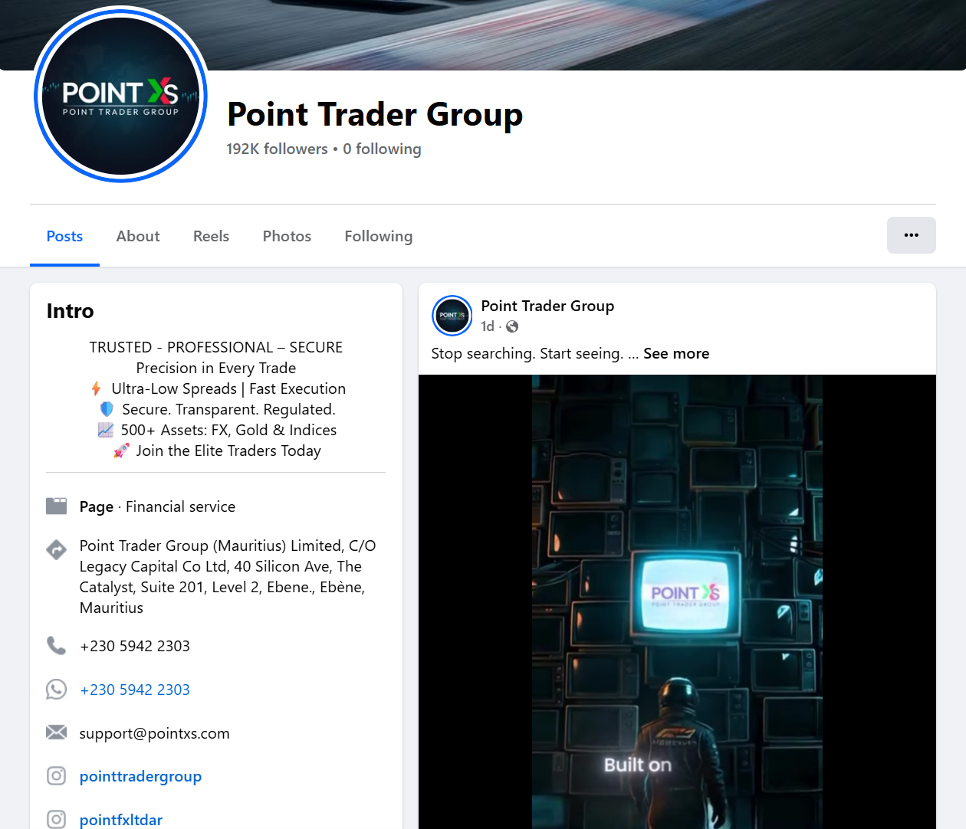Expand post text with See more
This screenshot has height=829, width=966.
(676, 353)
